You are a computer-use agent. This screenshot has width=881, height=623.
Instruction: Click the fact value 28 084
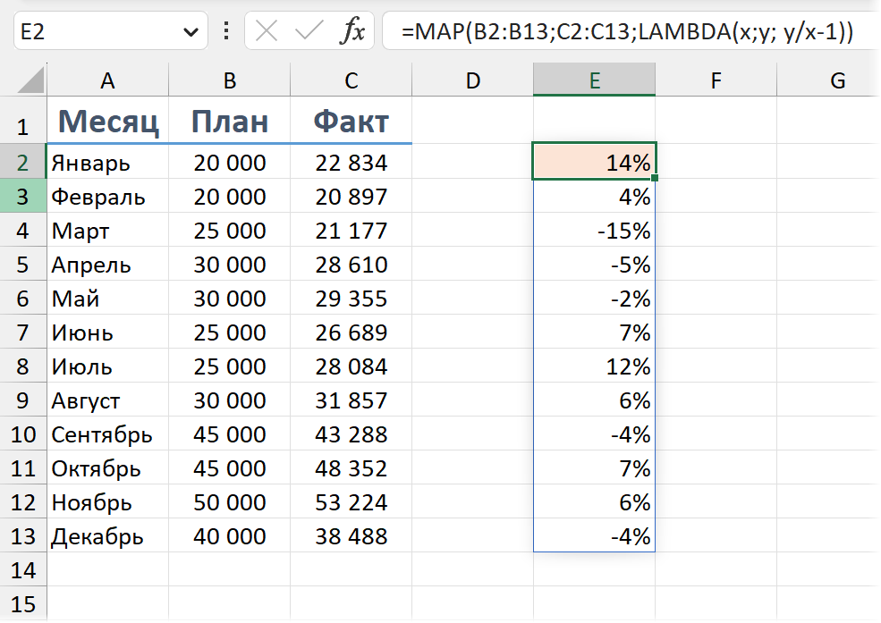[x=352, y=366]
